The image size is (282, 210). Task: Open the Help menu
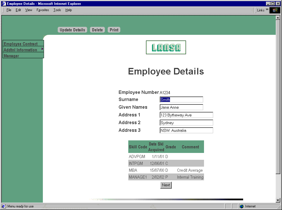tap(69, 10)
